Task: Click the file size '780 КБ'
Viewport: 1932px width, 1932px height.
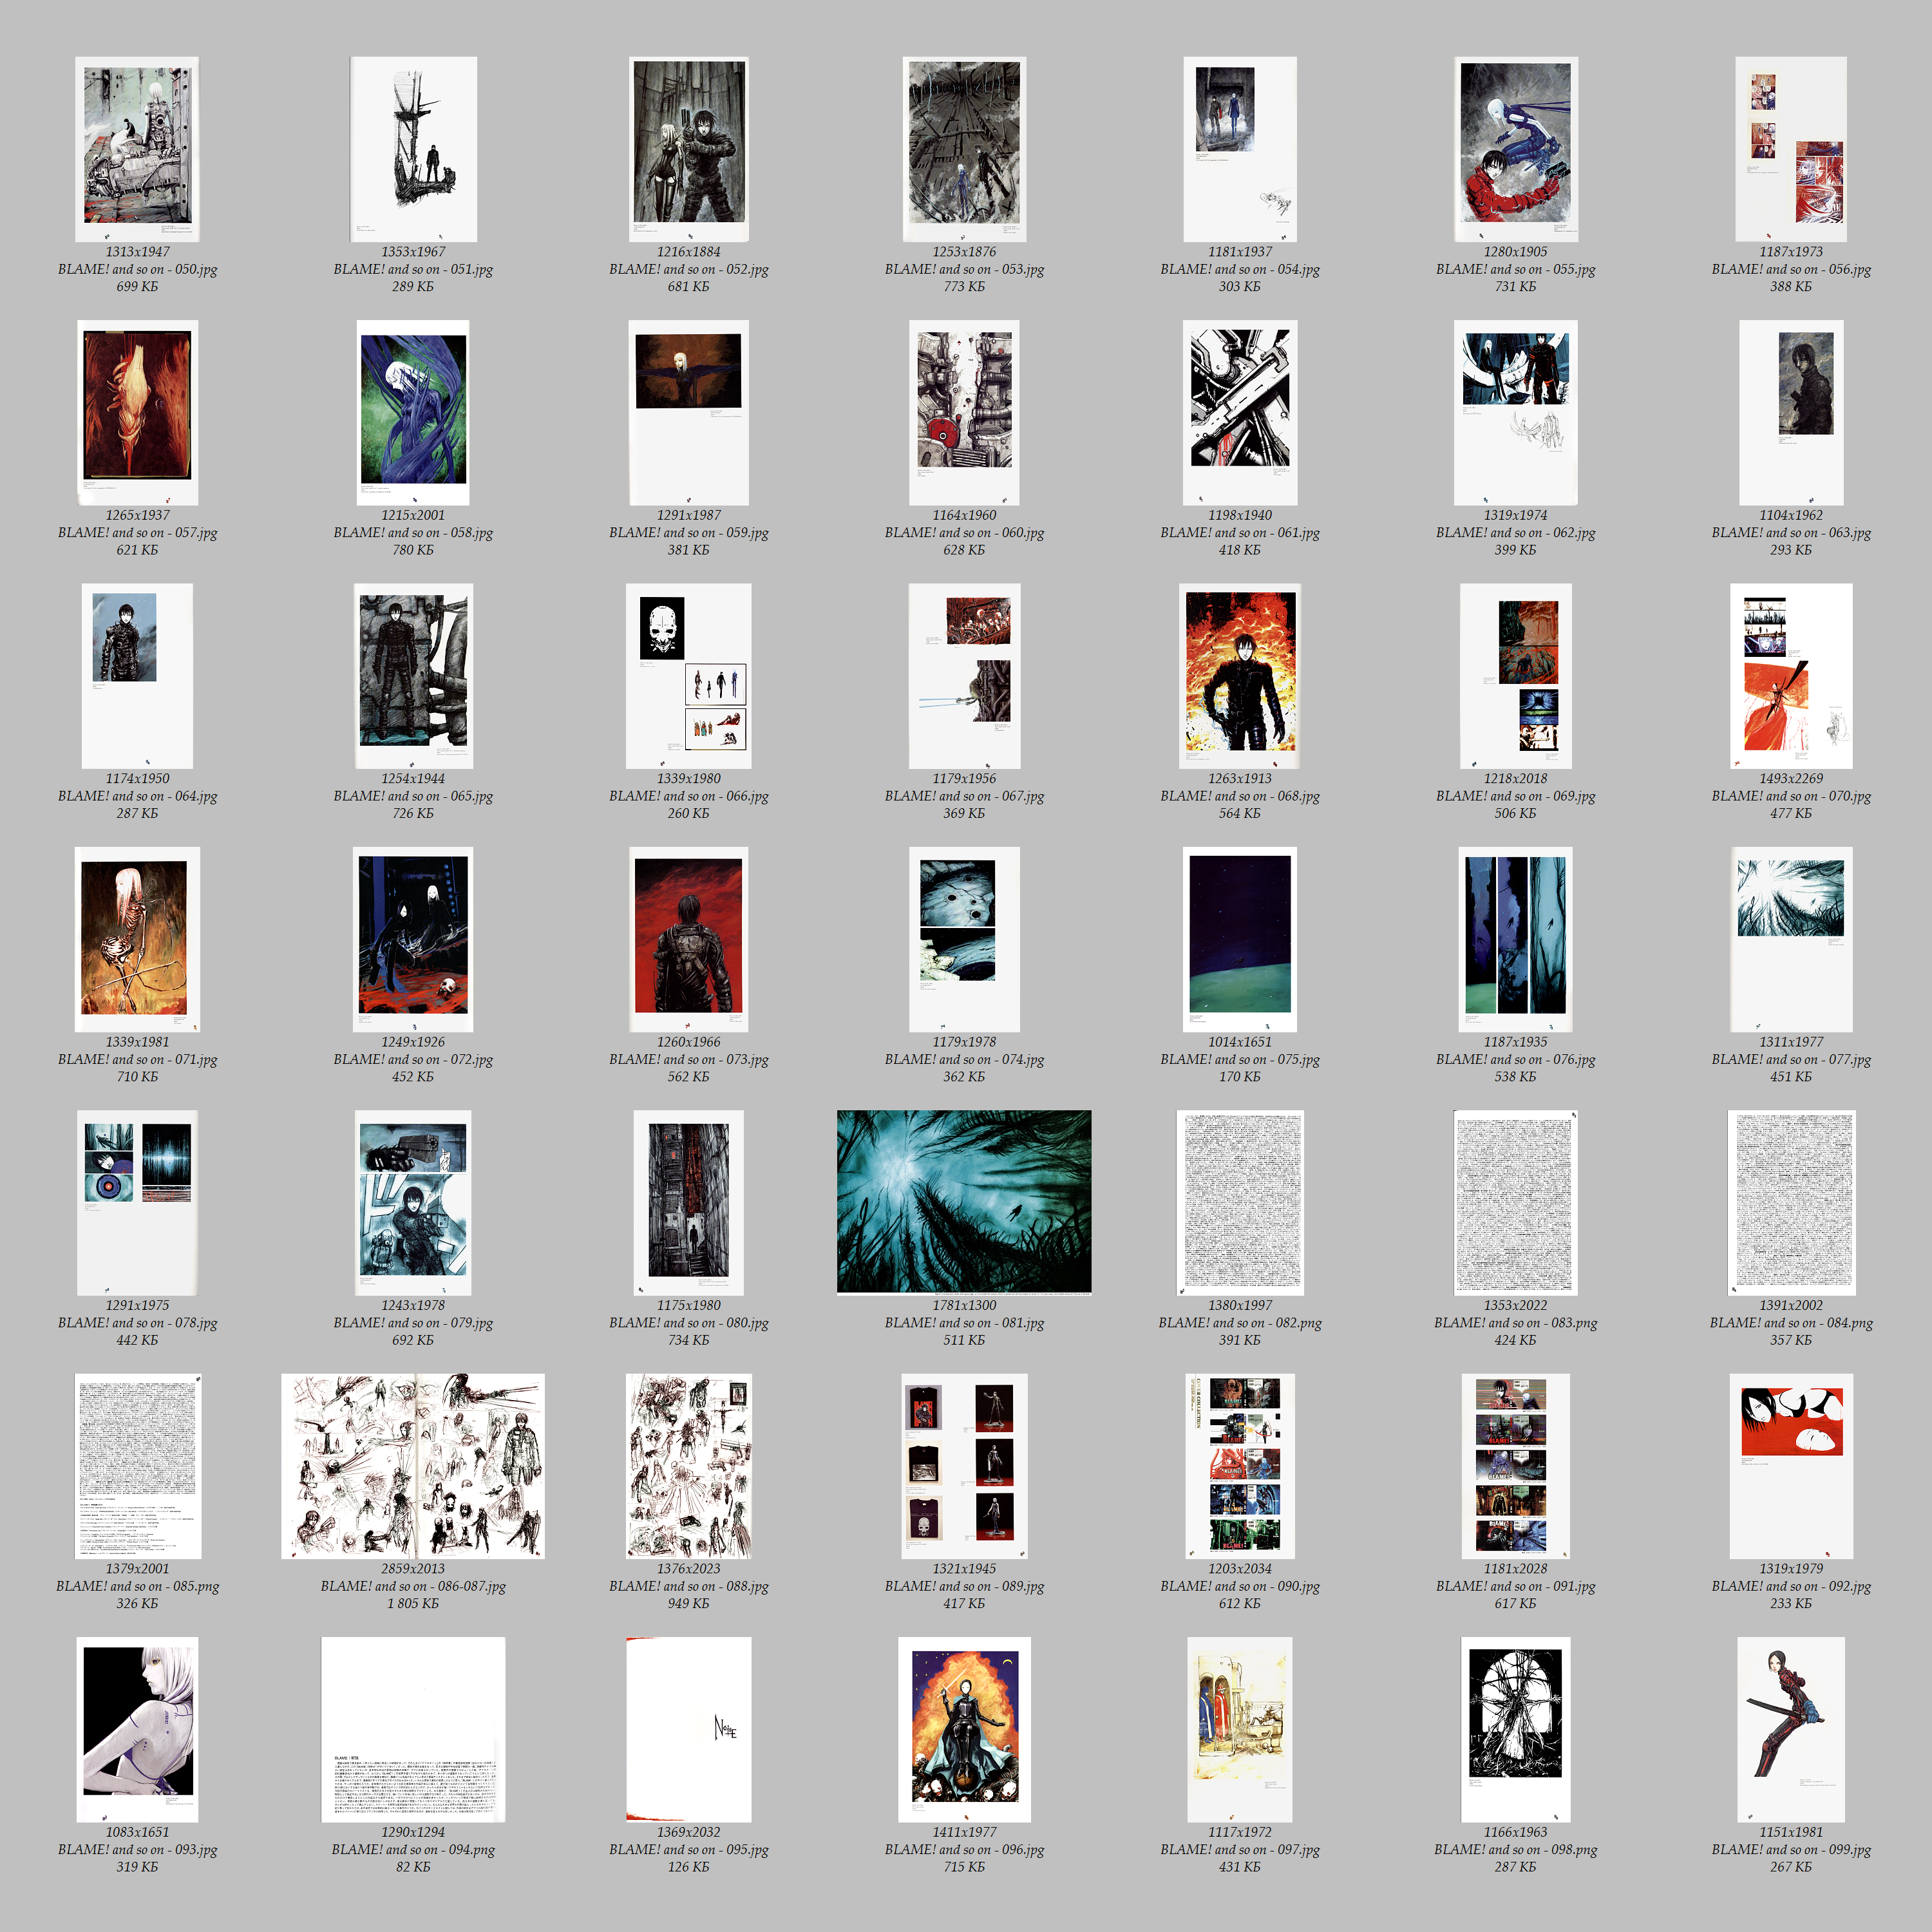Action: click(x=413, y=550)
